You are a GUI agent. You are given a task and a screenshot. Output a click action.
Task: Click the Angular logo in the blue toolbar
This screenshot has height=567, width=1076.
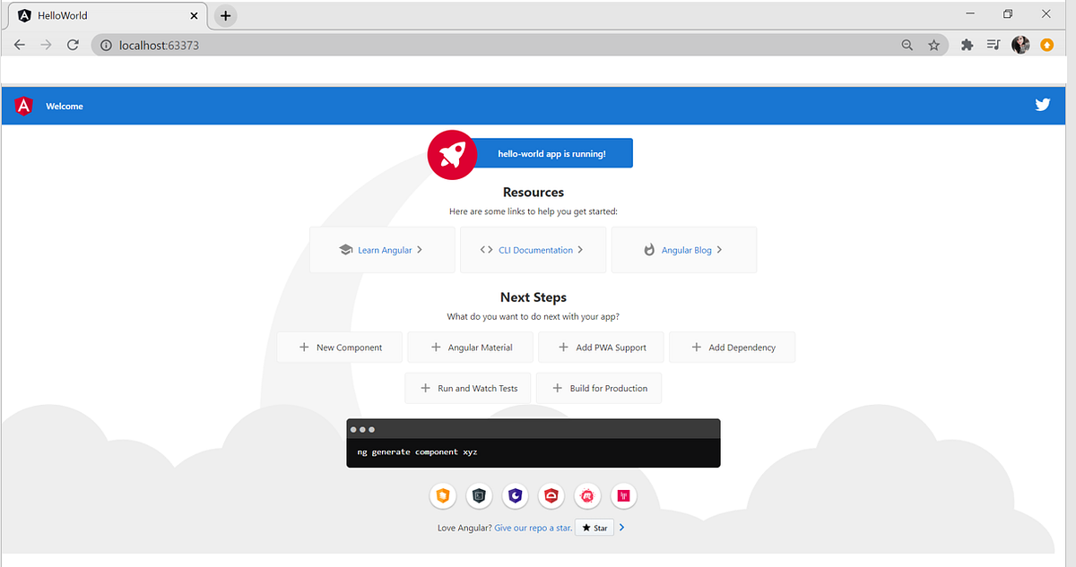click(x=22, y=105)
